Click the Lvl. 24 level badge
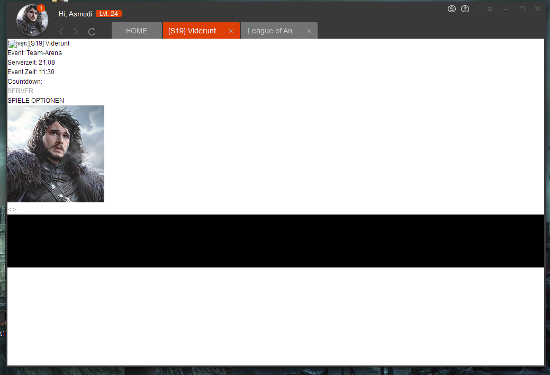 coord(109,14)
